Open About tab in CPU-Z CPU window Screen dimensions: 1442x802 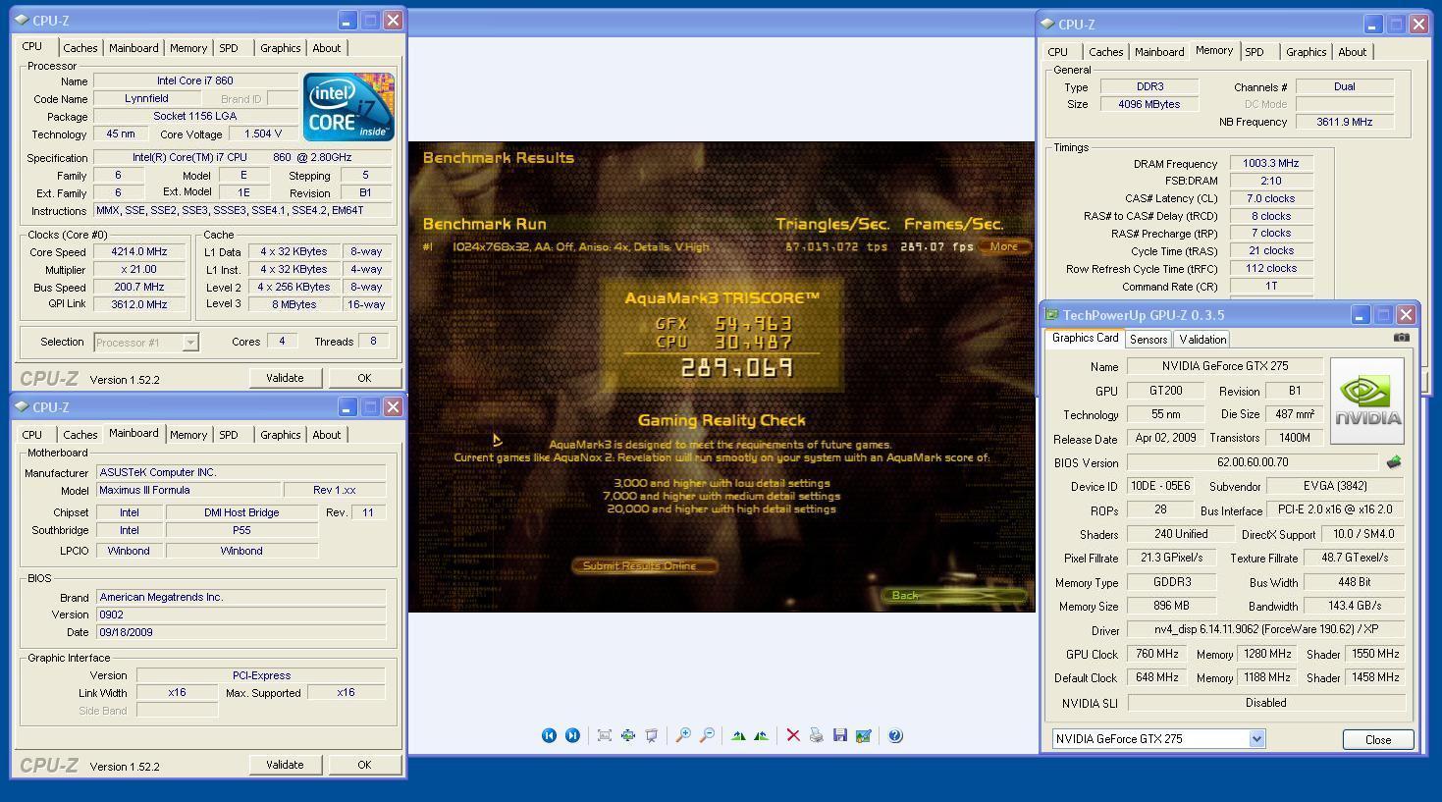(x=327, y=48)
